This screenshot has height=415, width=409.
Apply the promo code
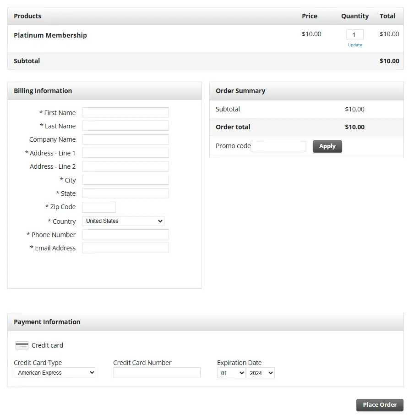coord(327,146)
